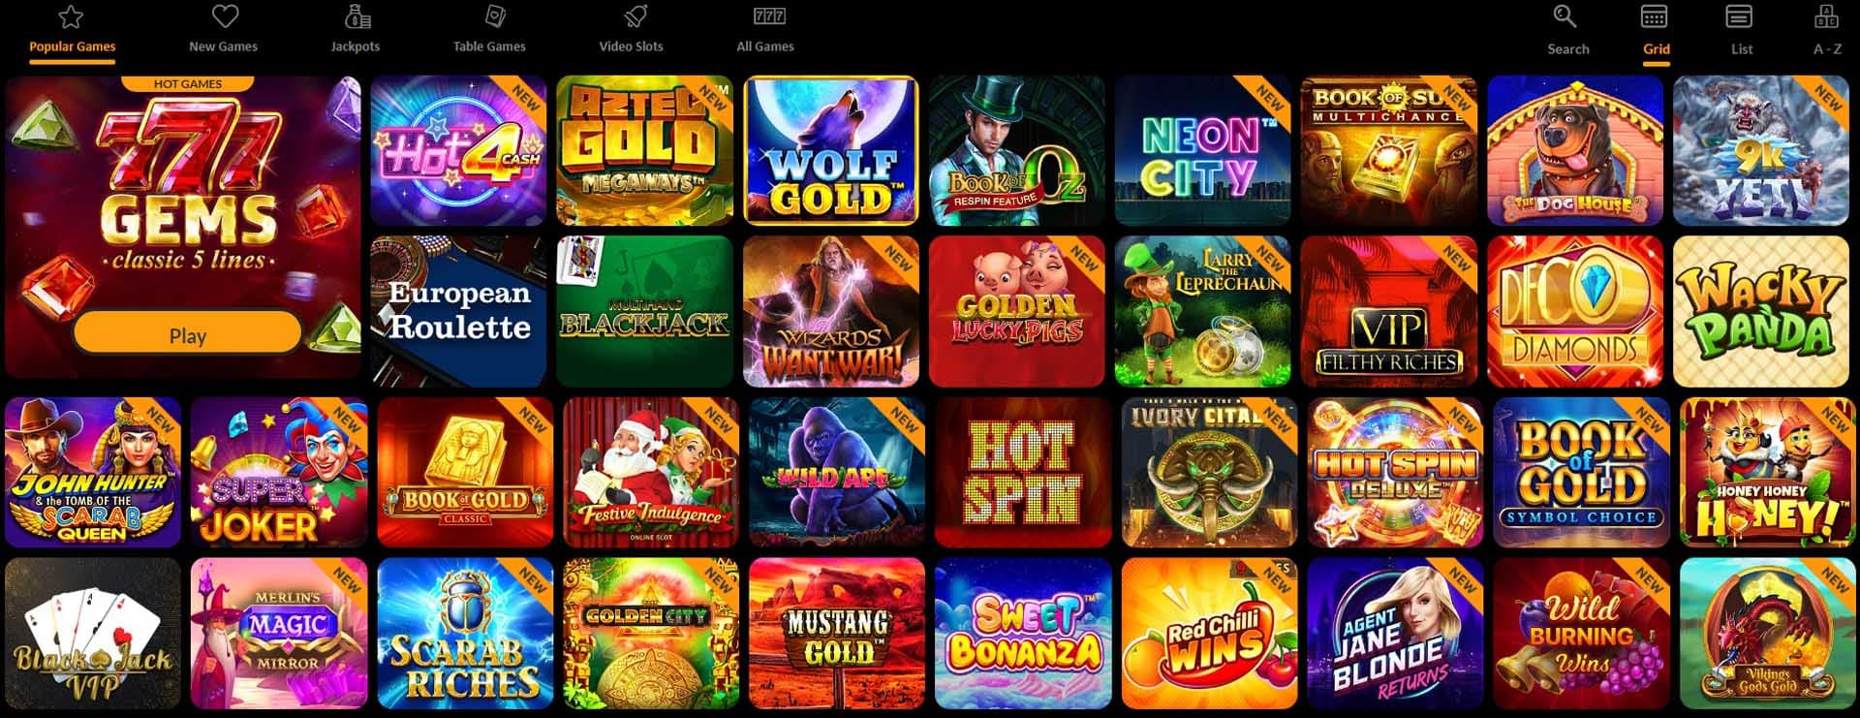Open the Search magnifier icon
The width and height of the screenshot is (1860, 718).
tap(1565, 16)
